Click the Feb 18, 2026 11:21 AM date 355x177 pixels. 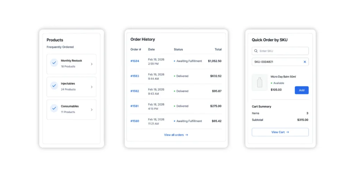pyautogui.click(x=156, y=122)
